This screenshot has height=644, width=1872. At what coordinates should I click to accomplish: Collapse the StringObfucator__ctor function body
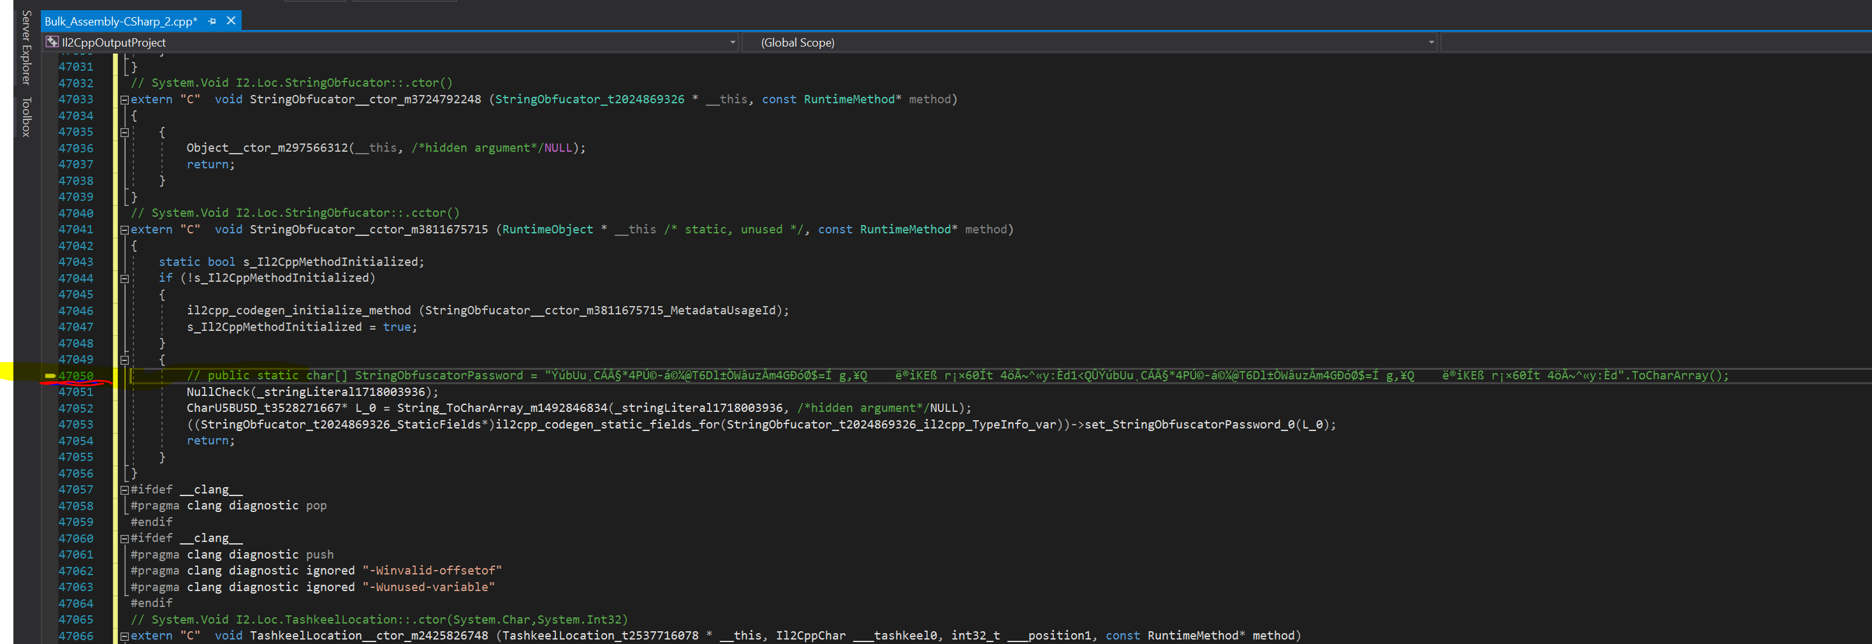coord(124,99)
